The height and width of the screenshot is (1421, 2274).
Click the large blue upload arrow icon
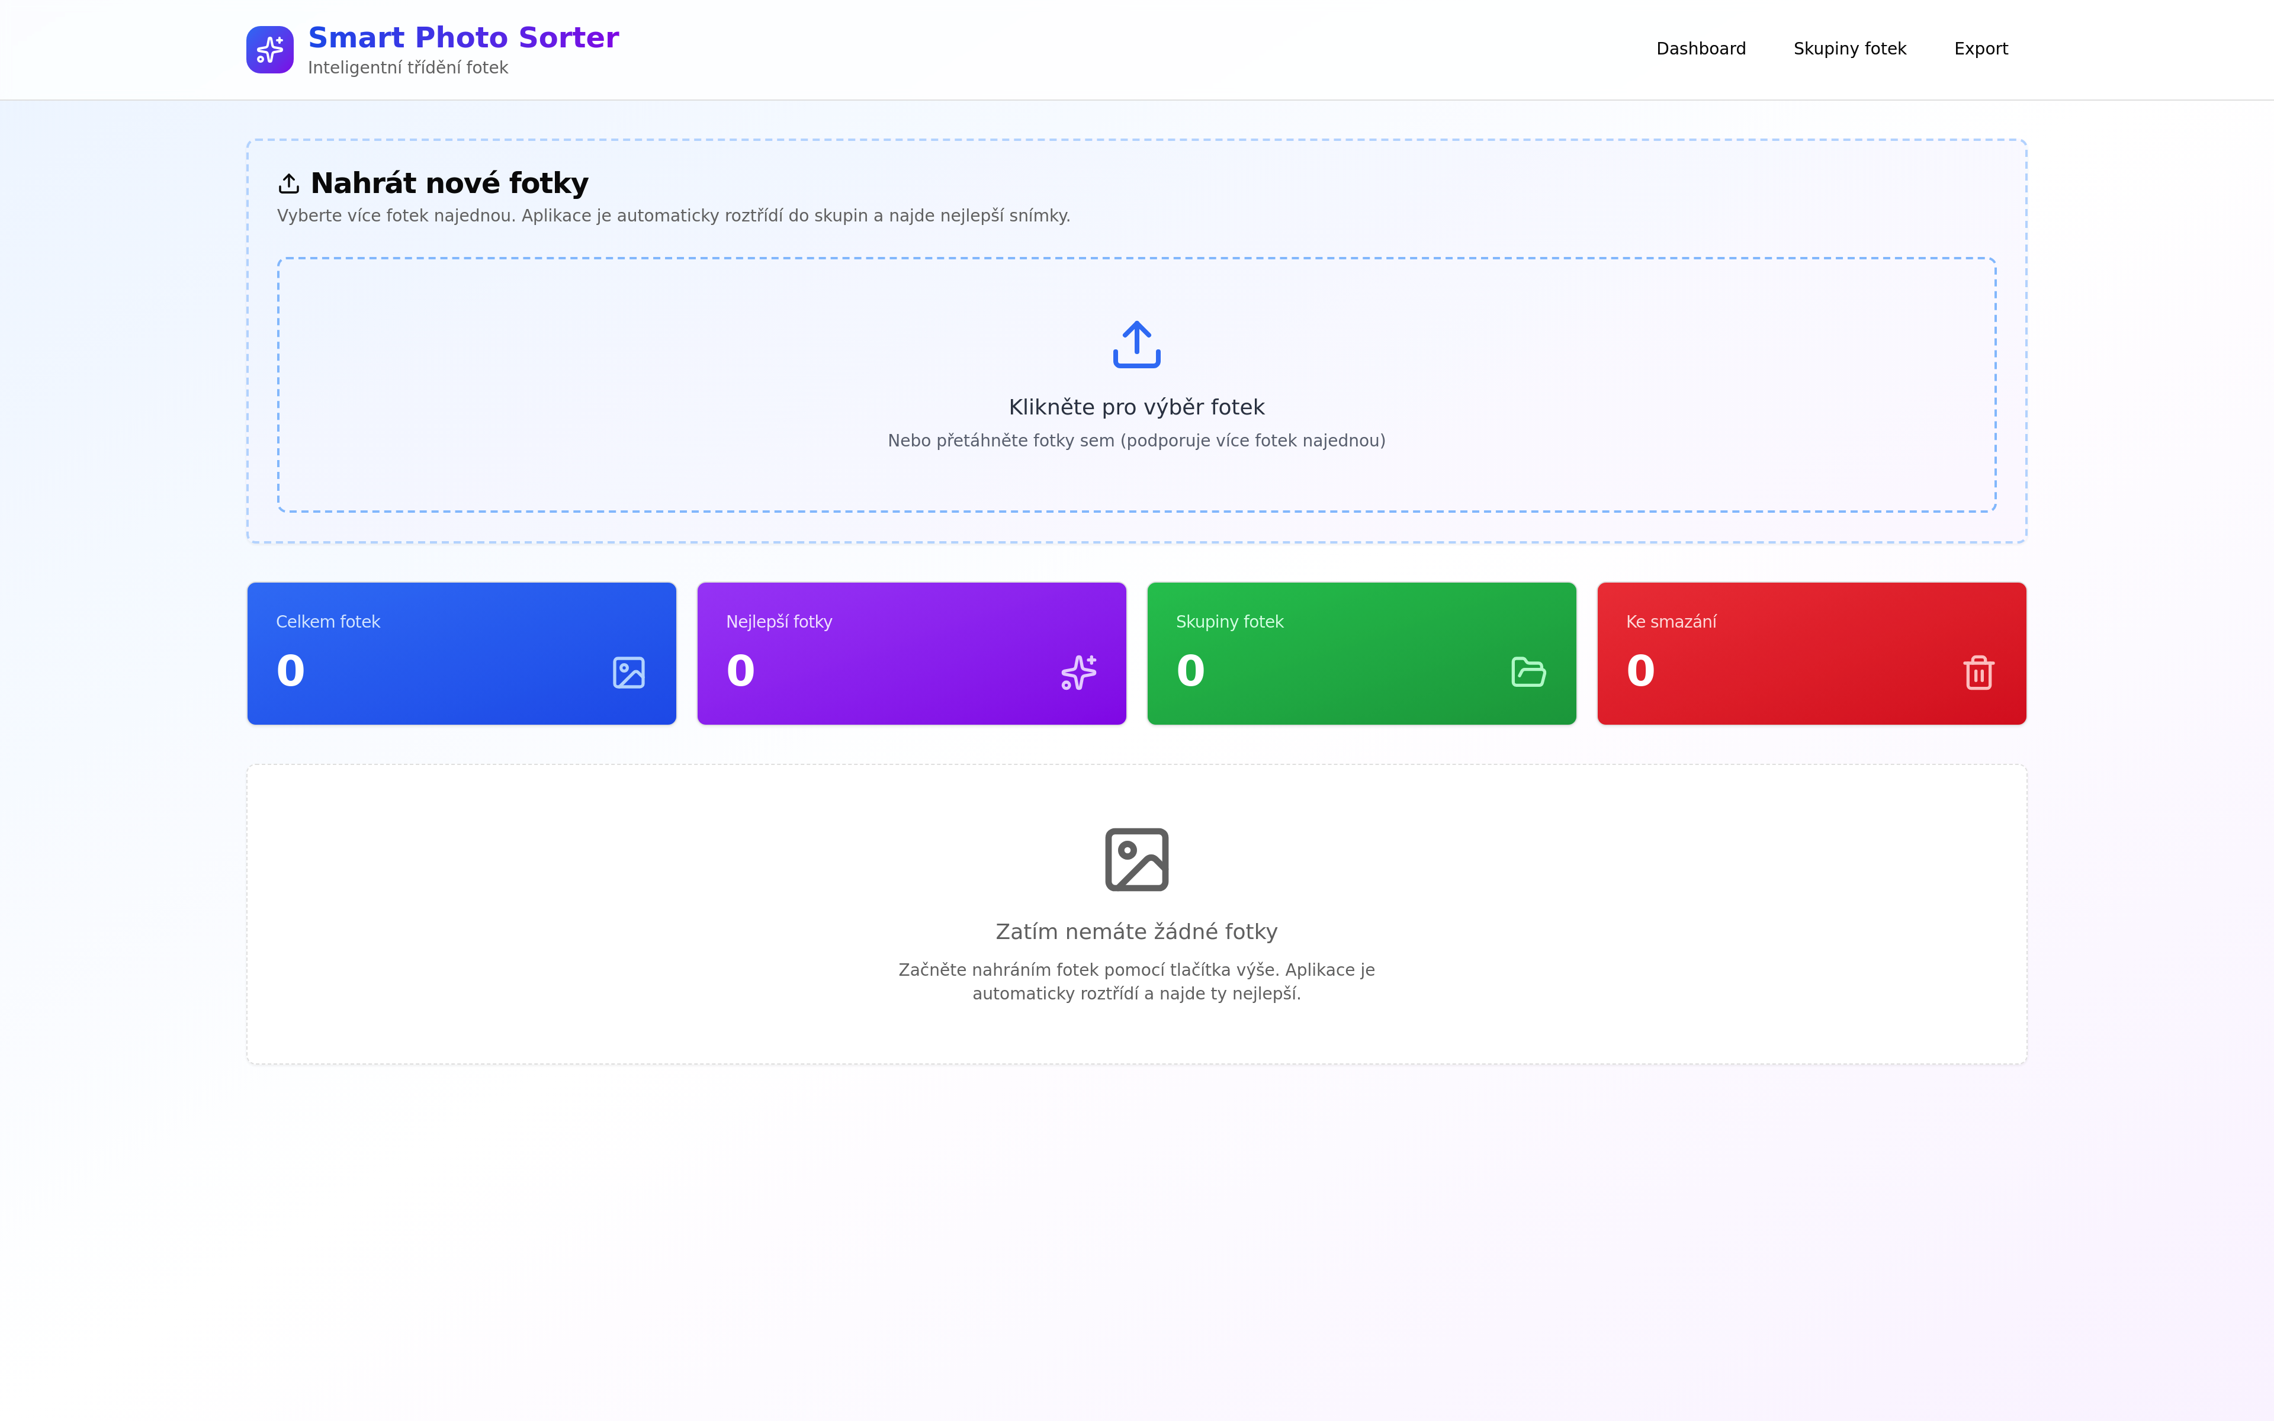click(1136, 345)
